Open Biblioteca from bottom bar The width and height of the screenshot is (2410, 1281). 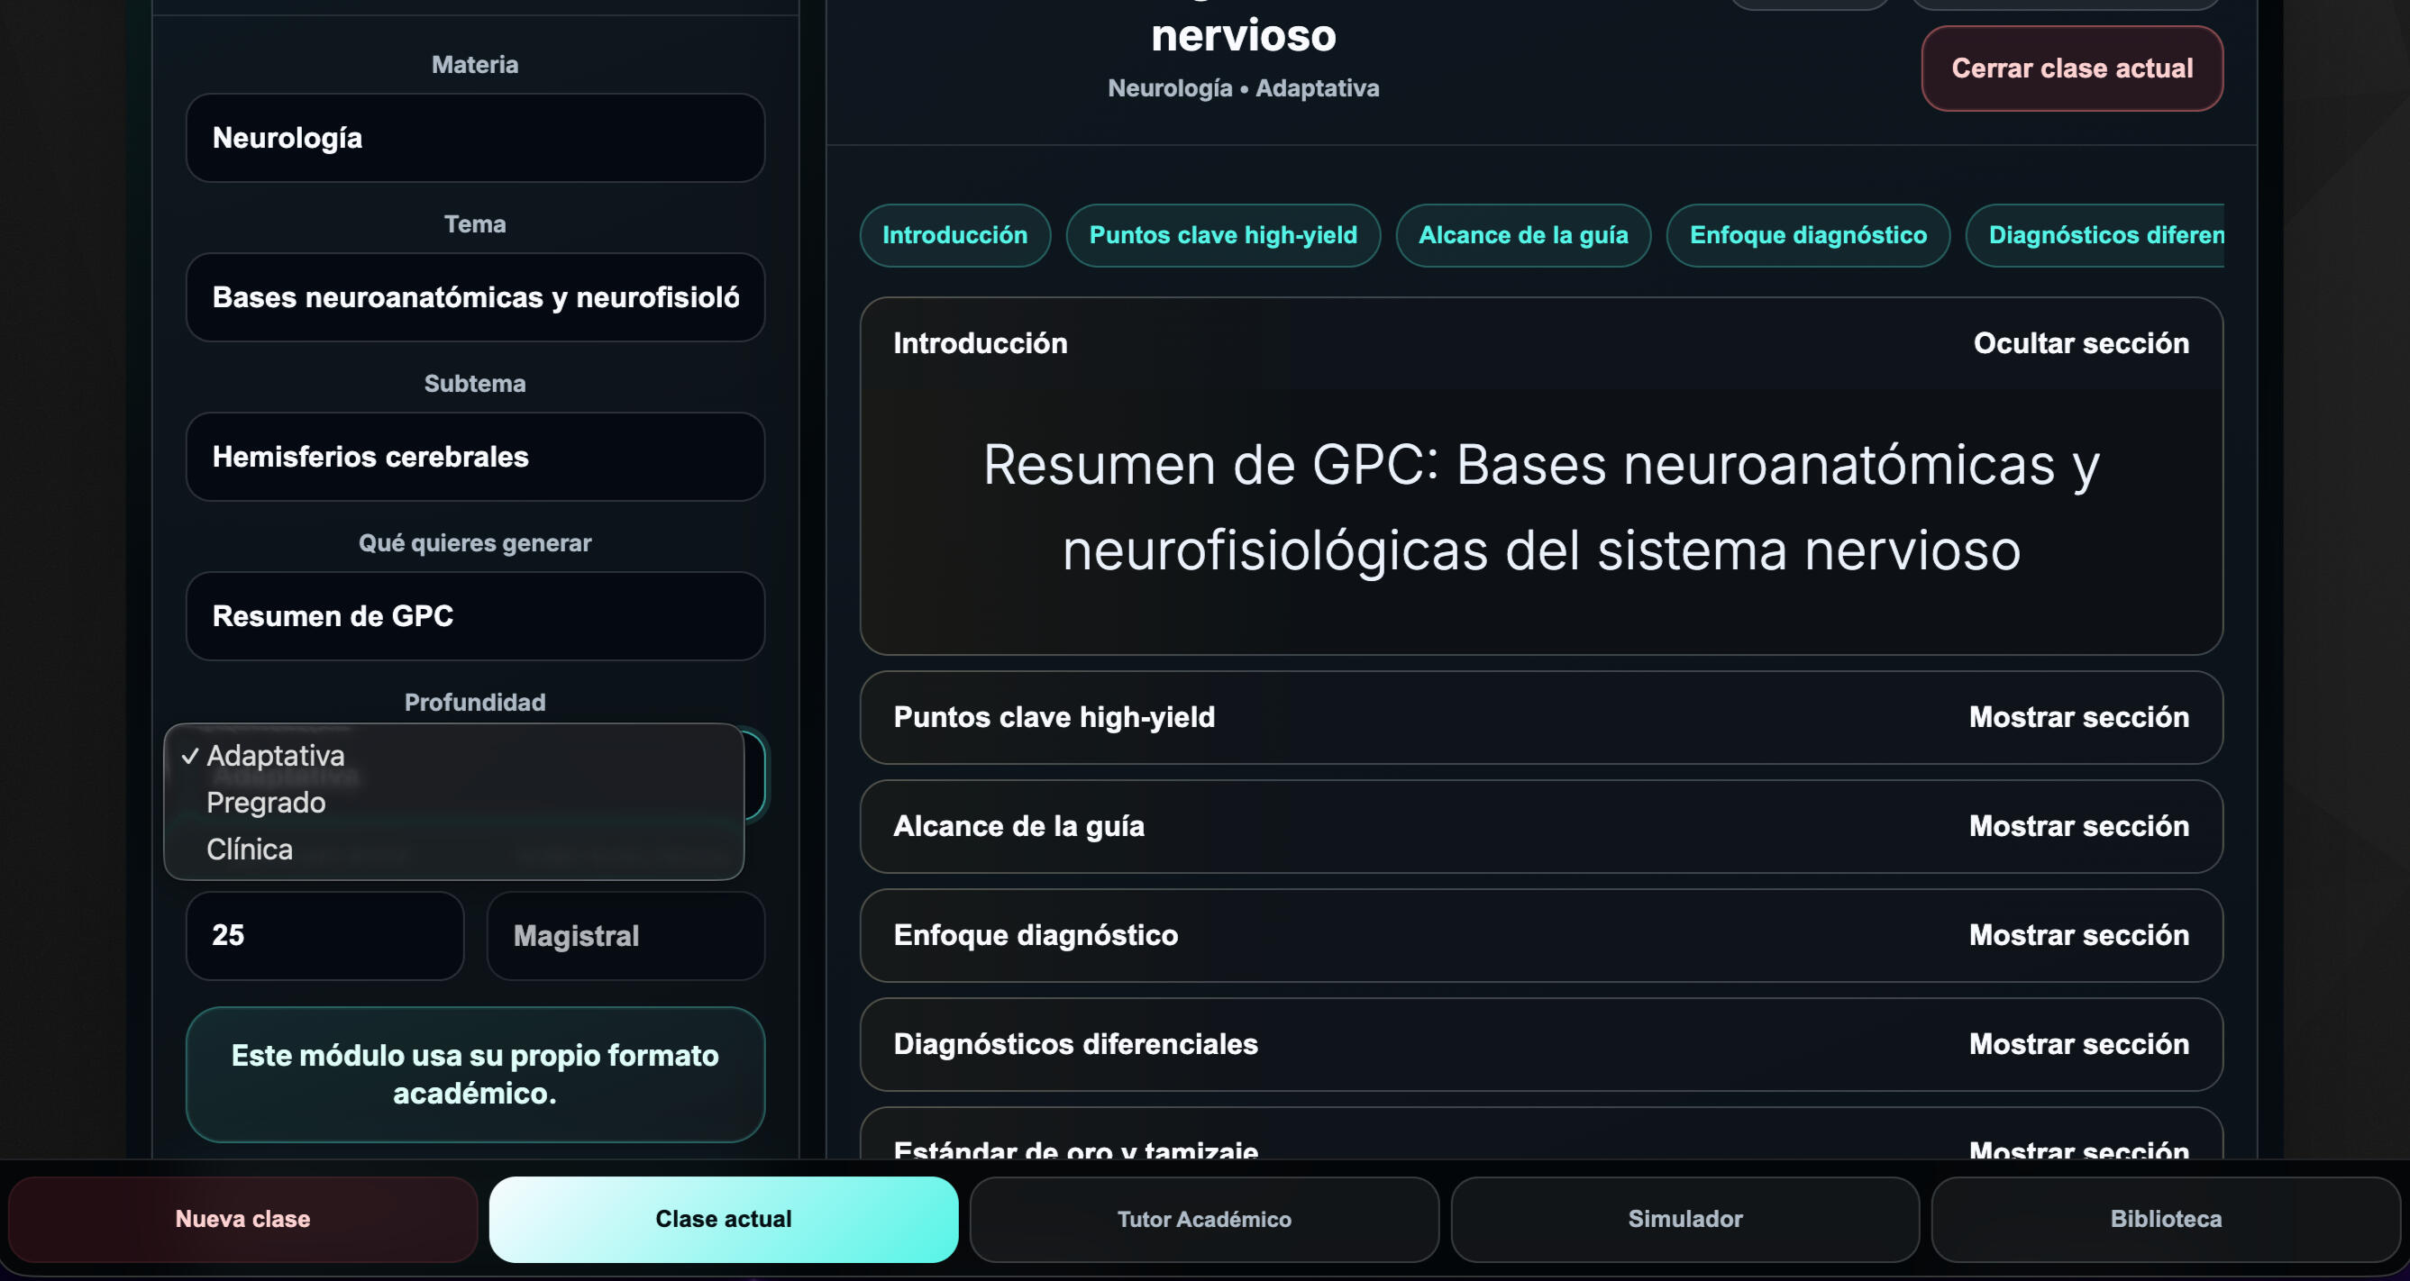(x=2166, y=1219)
